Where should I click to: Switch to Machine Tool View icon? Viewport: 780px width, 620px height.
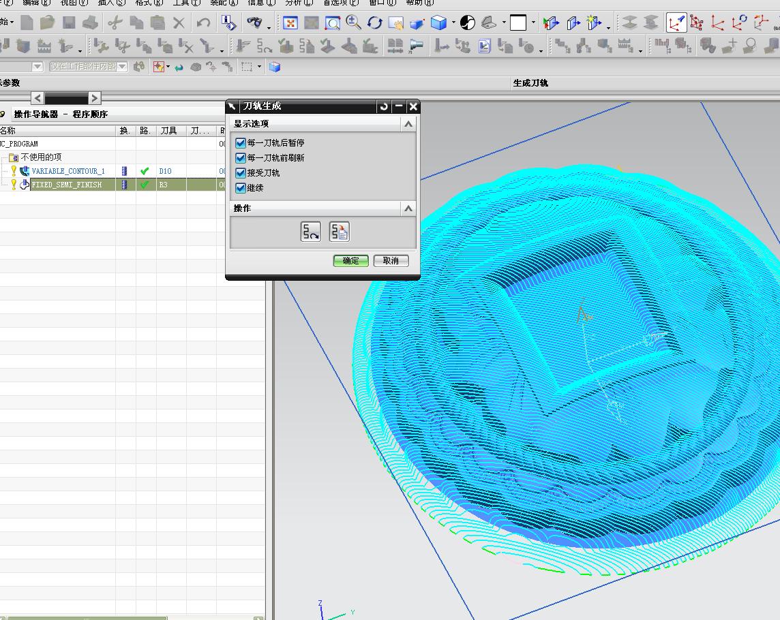583,47
